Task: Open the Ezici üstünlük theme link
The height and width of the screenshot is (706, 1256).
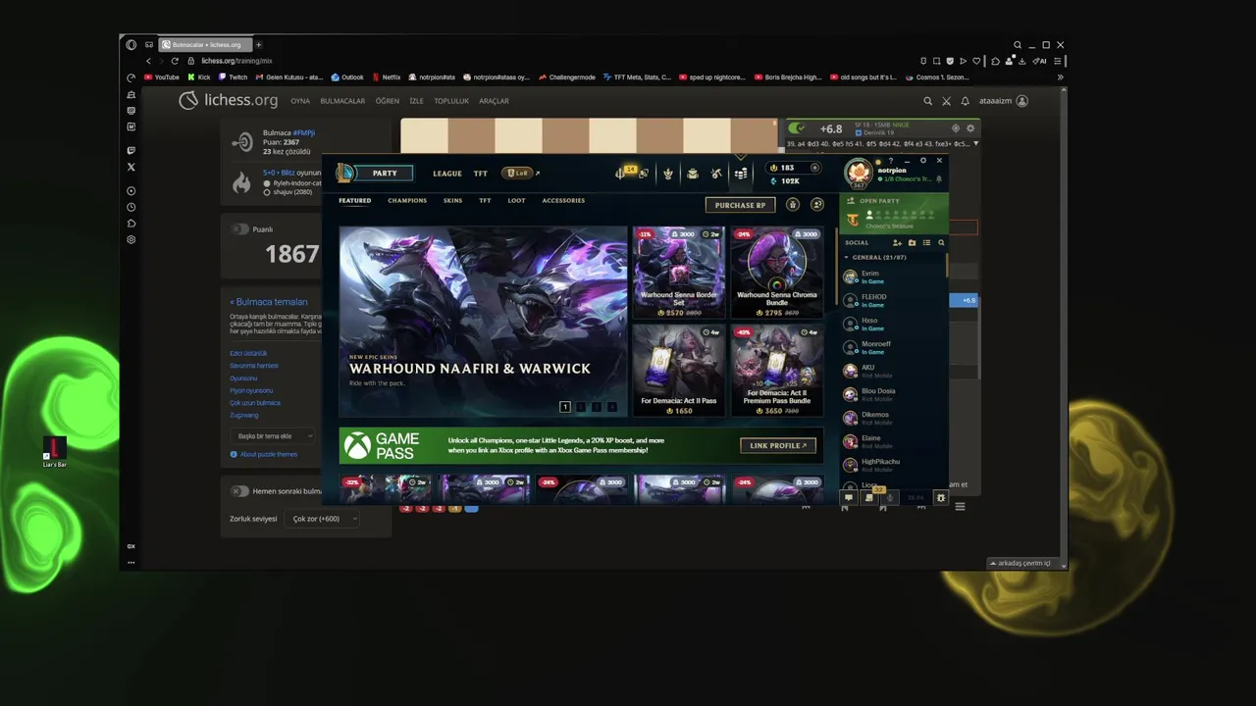Action: tap(248, 353)
